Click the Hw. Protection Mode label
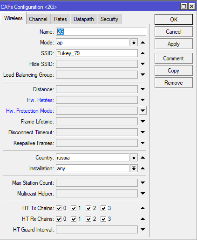The height and width of the screenshot is (240, 197). pos(30,111)
